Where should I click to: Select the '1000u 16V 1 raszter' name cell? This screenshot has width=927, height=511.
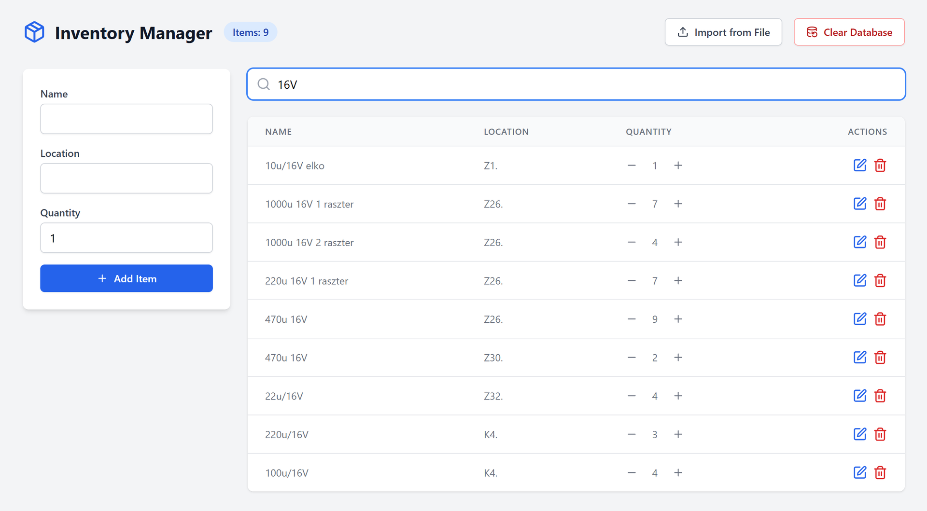(x=309, y=204)
